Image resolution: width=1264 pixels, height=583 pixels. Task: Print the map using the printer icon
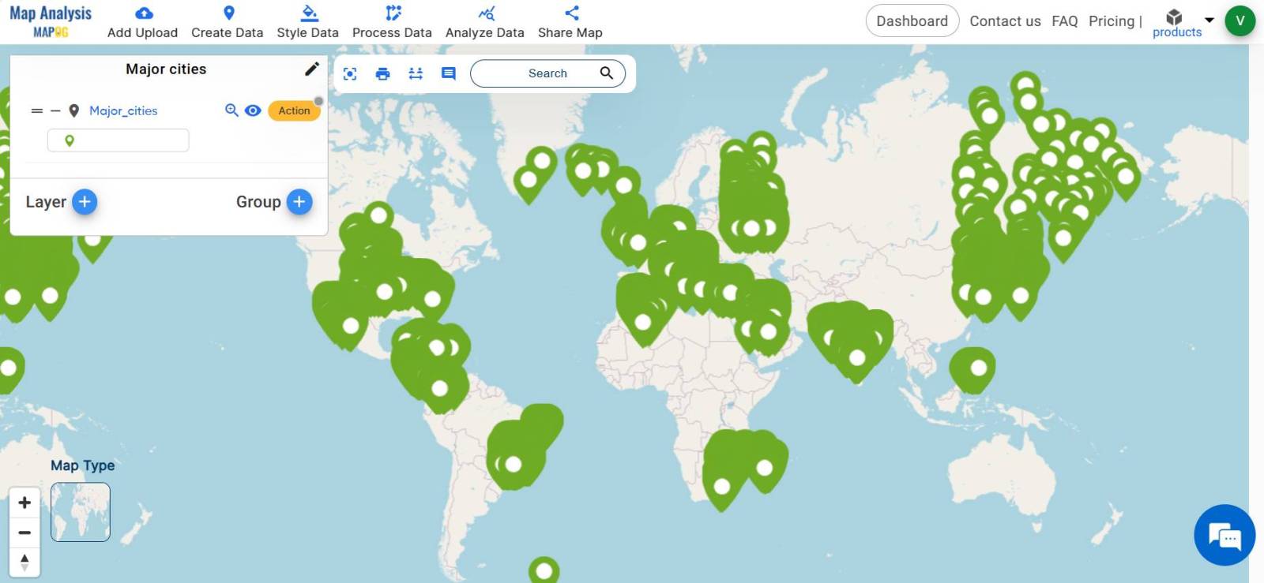click(x=383, y=73)
